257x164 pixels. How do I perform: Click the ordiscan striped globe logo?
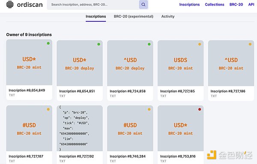click(10, 4)
